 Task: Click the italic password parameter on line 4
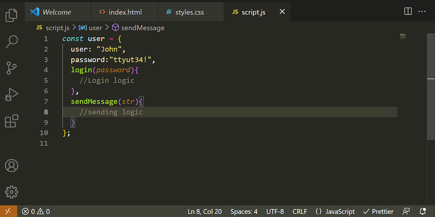(113, 70)
